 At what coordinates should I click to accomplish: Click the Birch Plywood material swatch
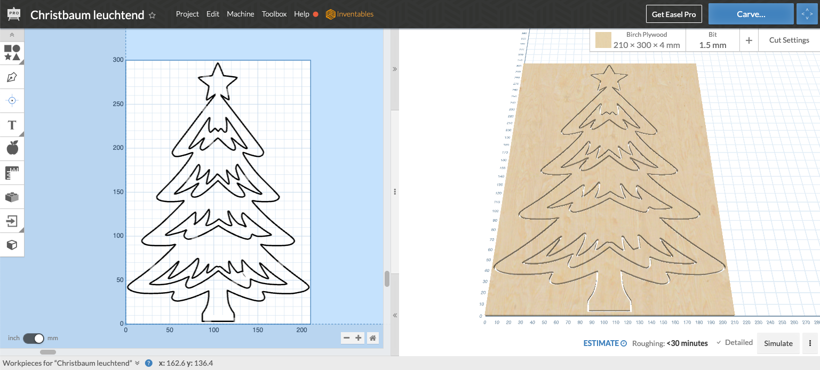point(603,40)
